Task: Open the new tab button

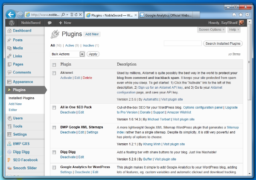Action: tap(196, 15)
